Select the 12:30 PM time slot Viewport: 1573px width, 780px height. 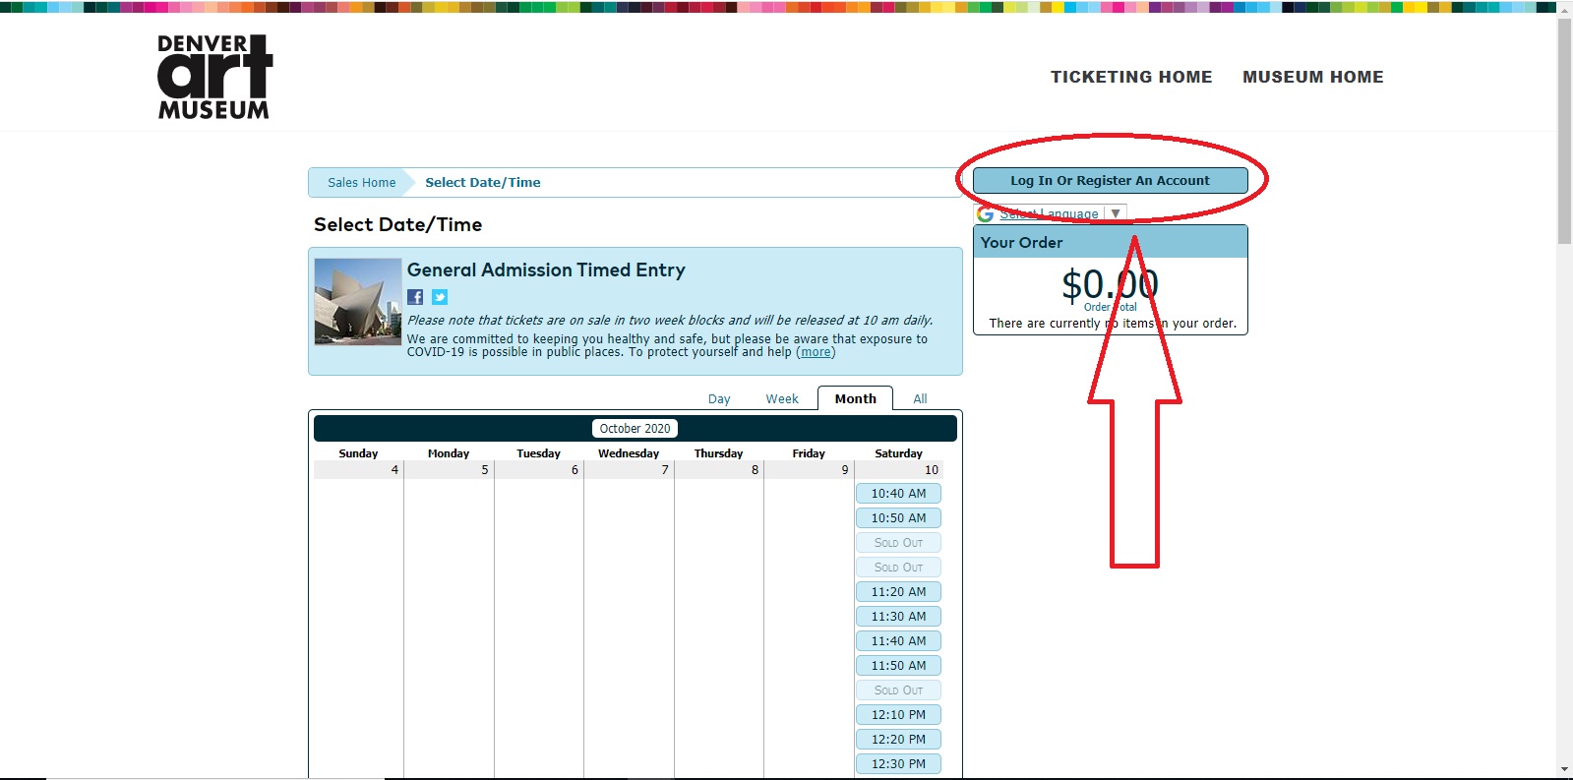[x=898, y=764]
